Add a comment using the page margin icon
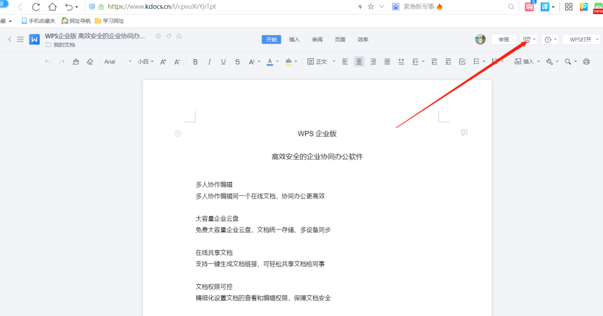The width and height of the screenshot is (603, 316). (464, 132)
